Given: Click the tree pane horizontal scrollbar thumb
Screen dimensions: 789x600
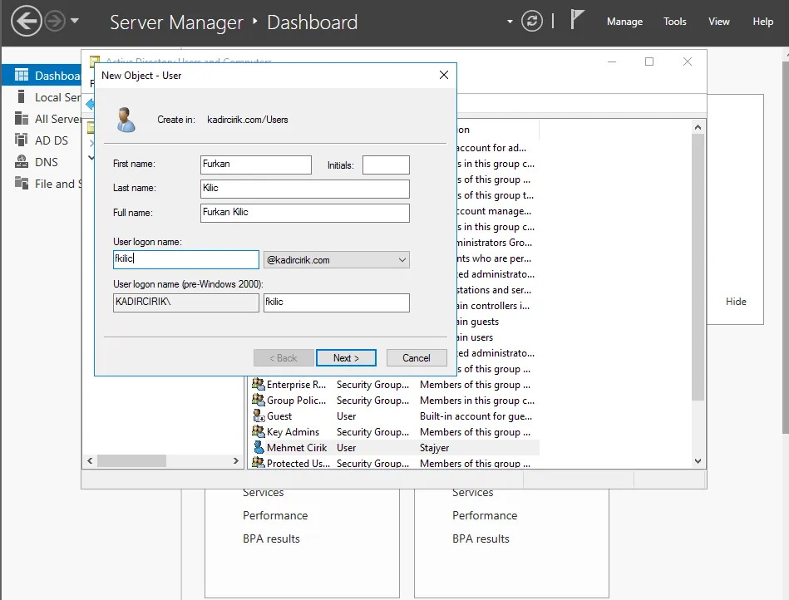Looking at the screenshot, I should coord(131,460).
